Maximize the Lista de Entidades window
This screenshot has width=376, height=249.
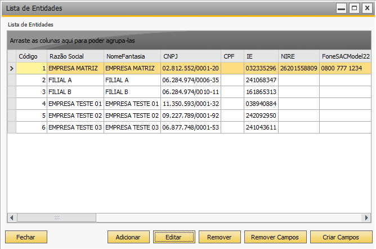click(x=354, y=8)
